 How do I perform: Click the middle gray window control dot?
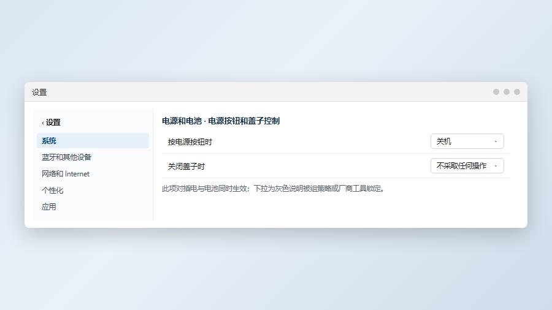[507, 92]
